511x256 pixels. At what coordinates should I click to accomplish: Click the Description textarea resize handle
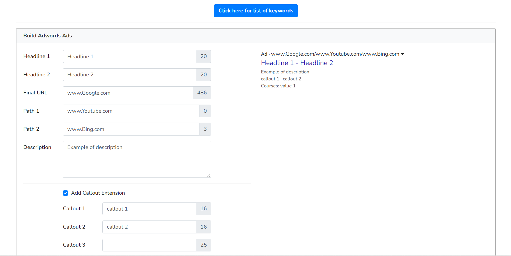(209, 175)
